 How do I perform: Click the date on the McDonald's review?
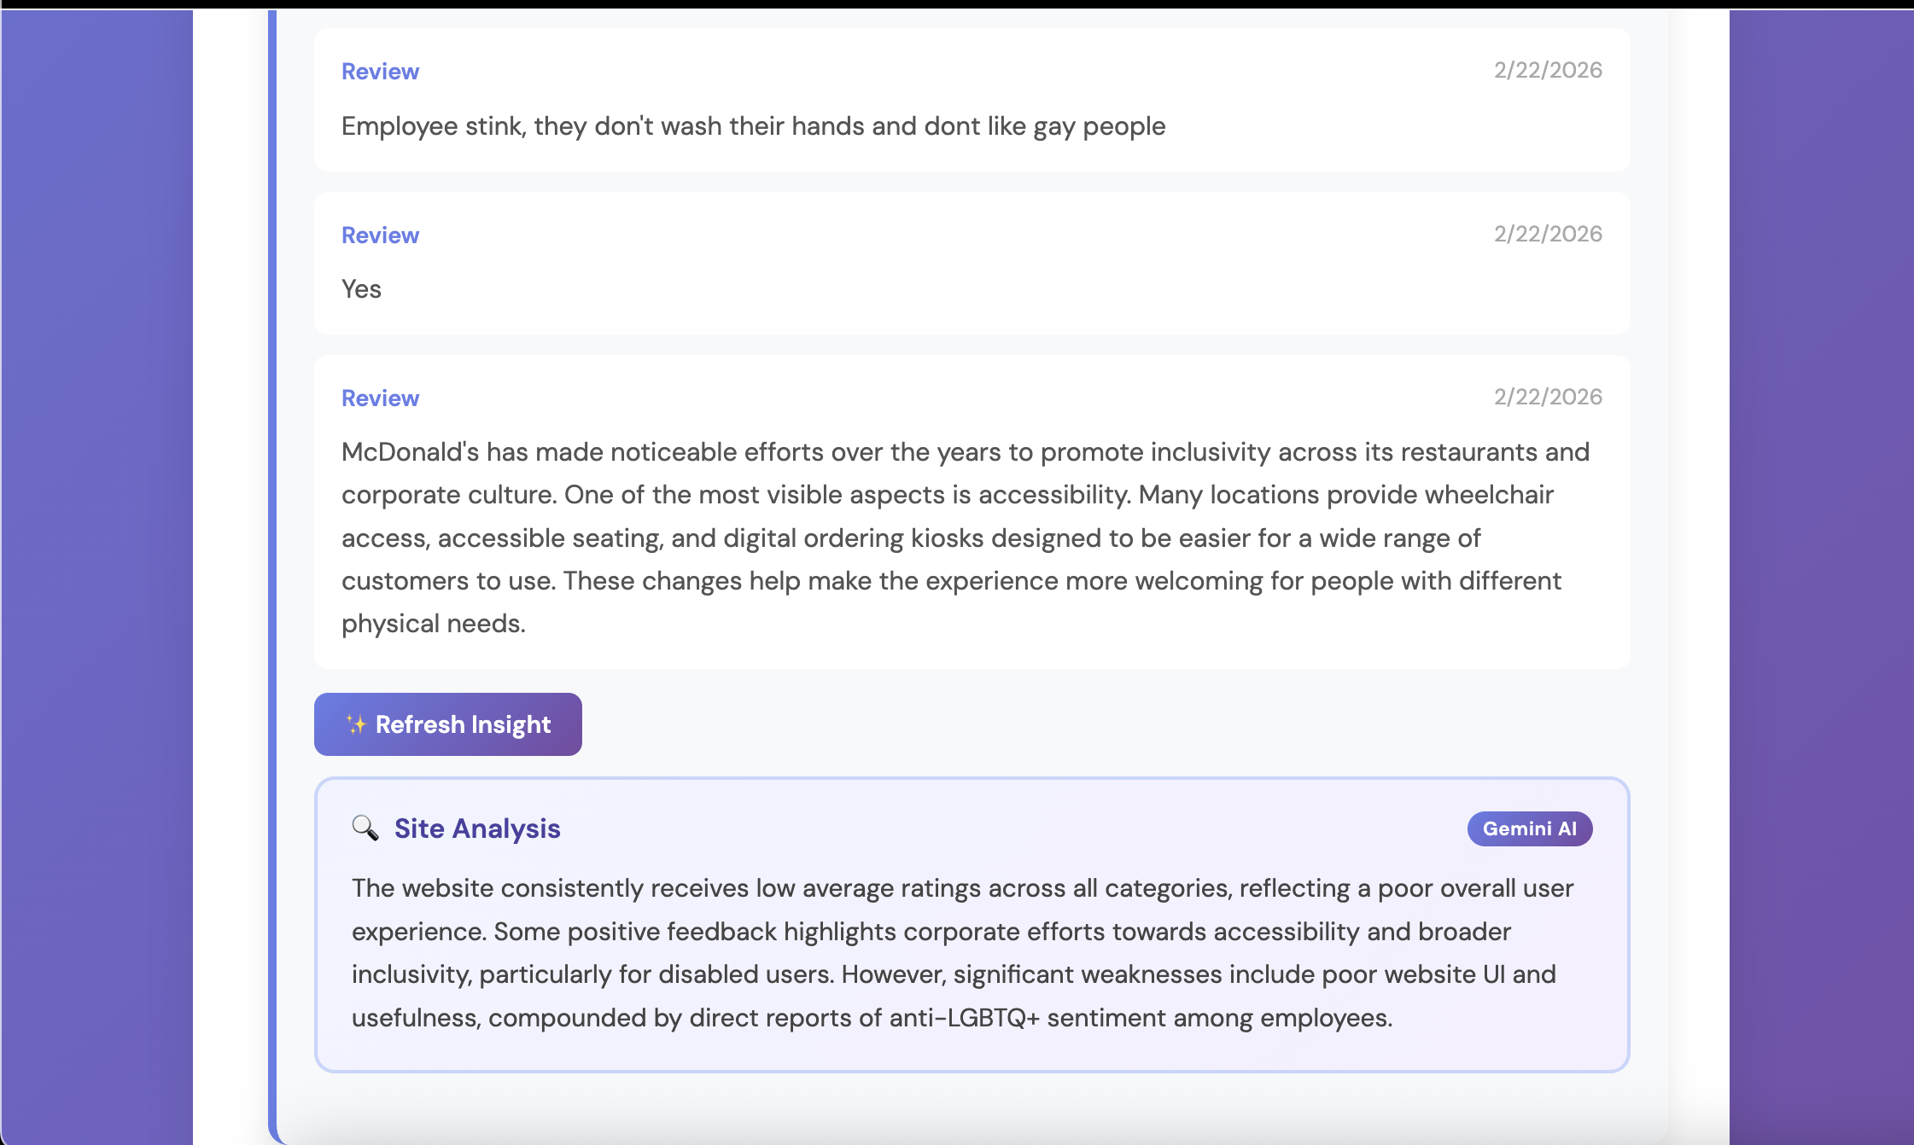coord(1547,397)
